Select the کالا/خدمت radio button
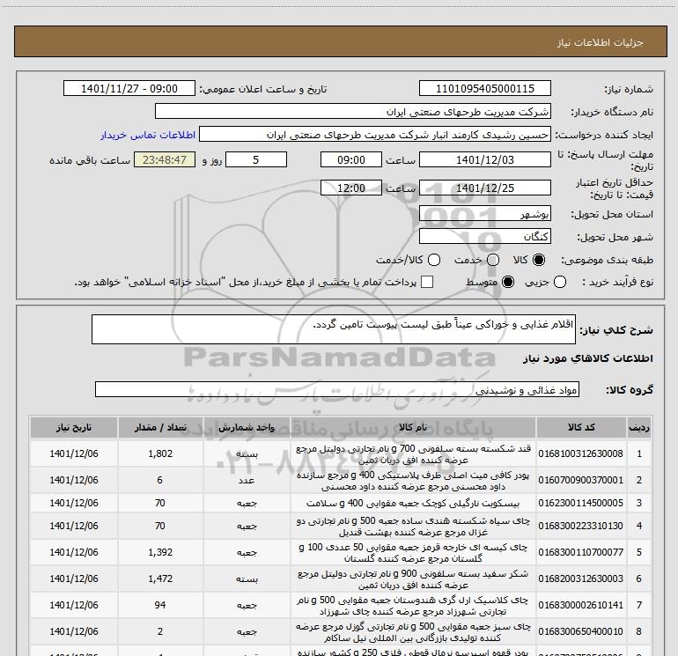Screen dimensions: 678x656 tap(434, 260)
